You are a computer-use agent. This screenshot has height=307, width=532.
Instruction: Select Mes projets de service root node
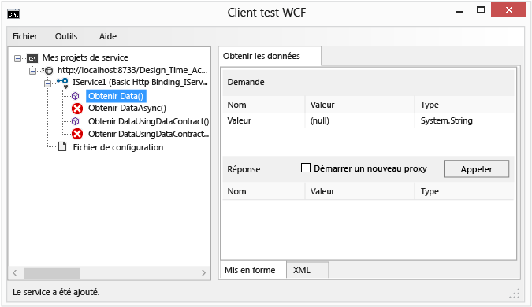pyautogui.click(x=85, y=57)
